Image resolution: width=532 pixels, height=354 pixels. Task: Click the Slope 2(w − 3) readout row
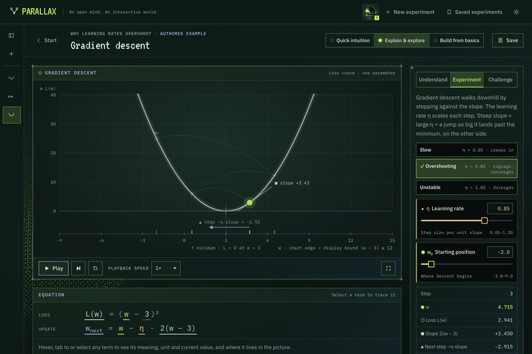467,334
